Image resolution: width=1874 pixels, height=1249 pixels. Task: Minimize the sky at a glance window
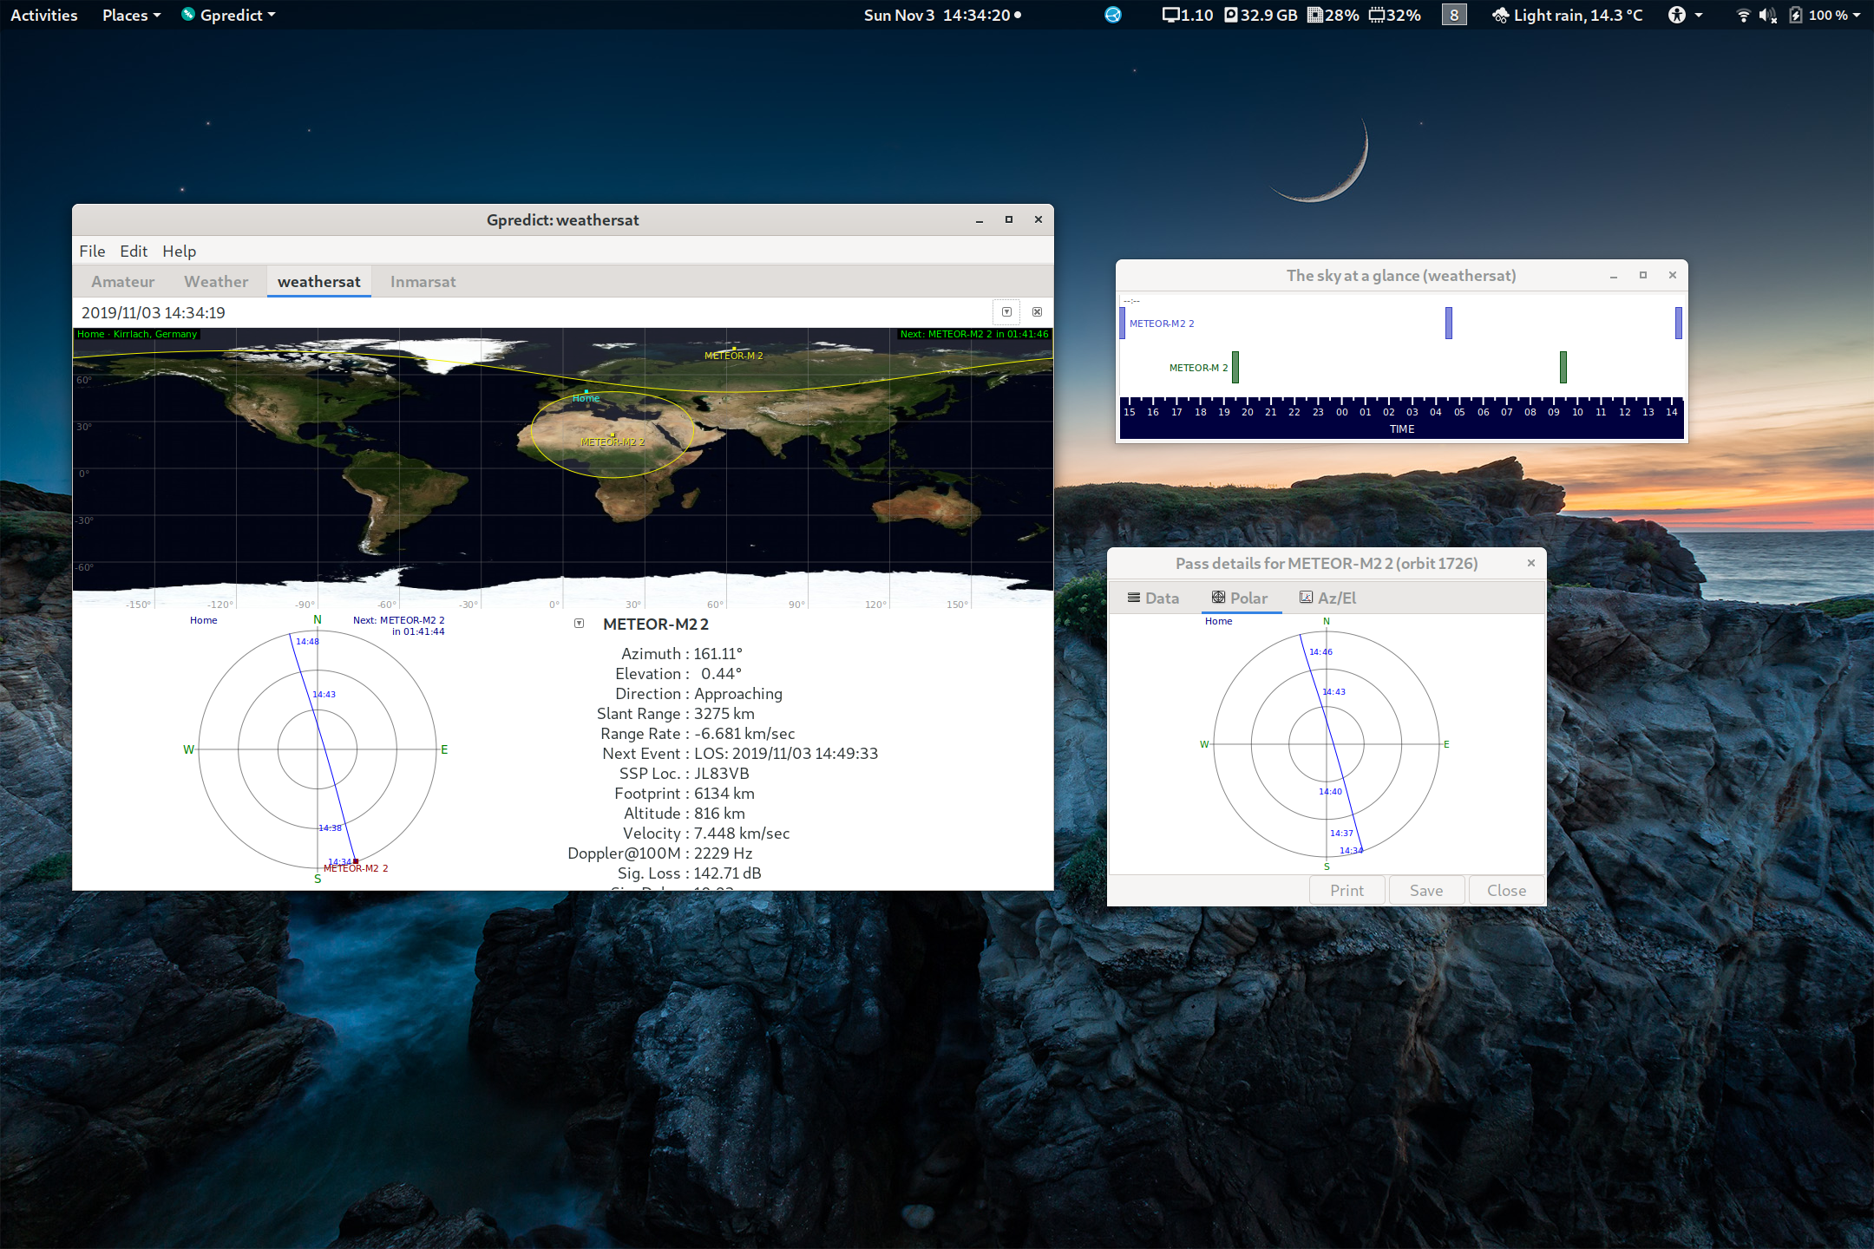tap(1614, 276)
